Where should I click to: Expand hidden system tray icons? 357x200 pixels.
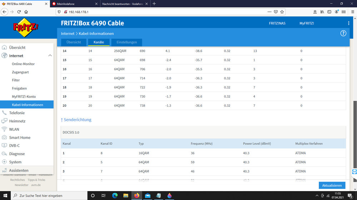coord(317,195)
